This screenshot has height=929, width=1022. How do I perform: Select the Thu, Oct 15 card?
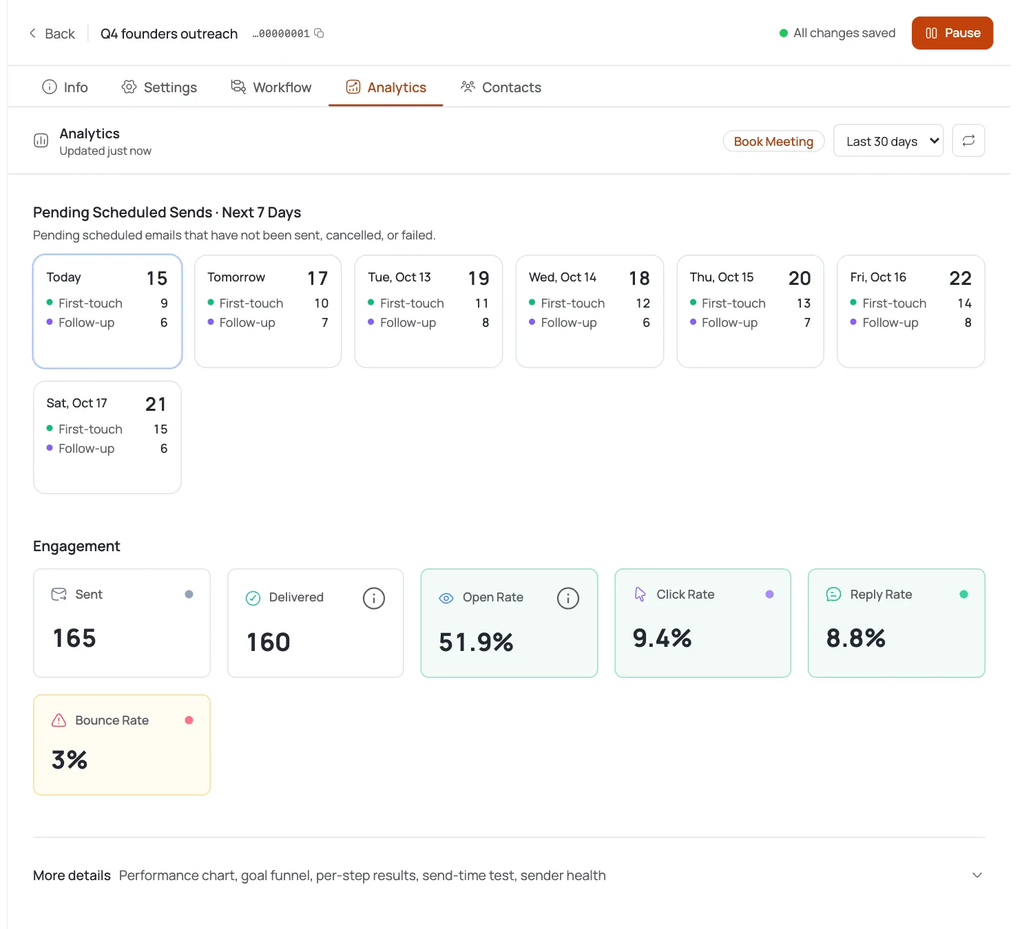point(751,312)
